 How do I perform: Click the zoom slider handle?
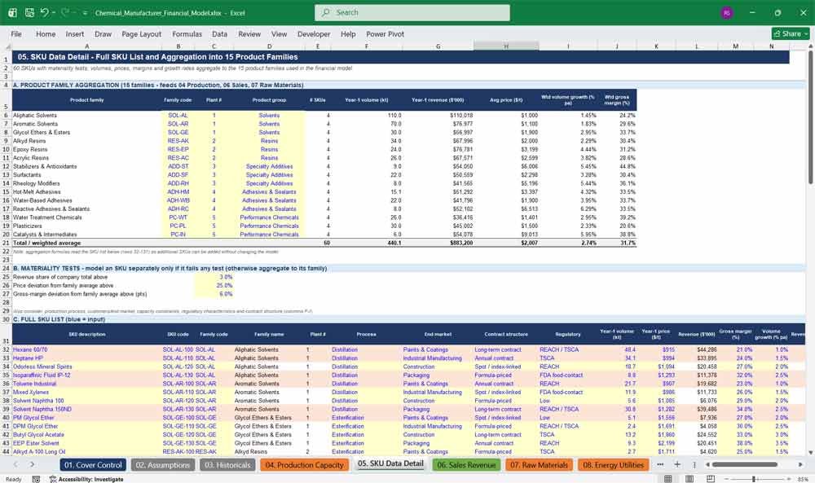pos(754,479)
